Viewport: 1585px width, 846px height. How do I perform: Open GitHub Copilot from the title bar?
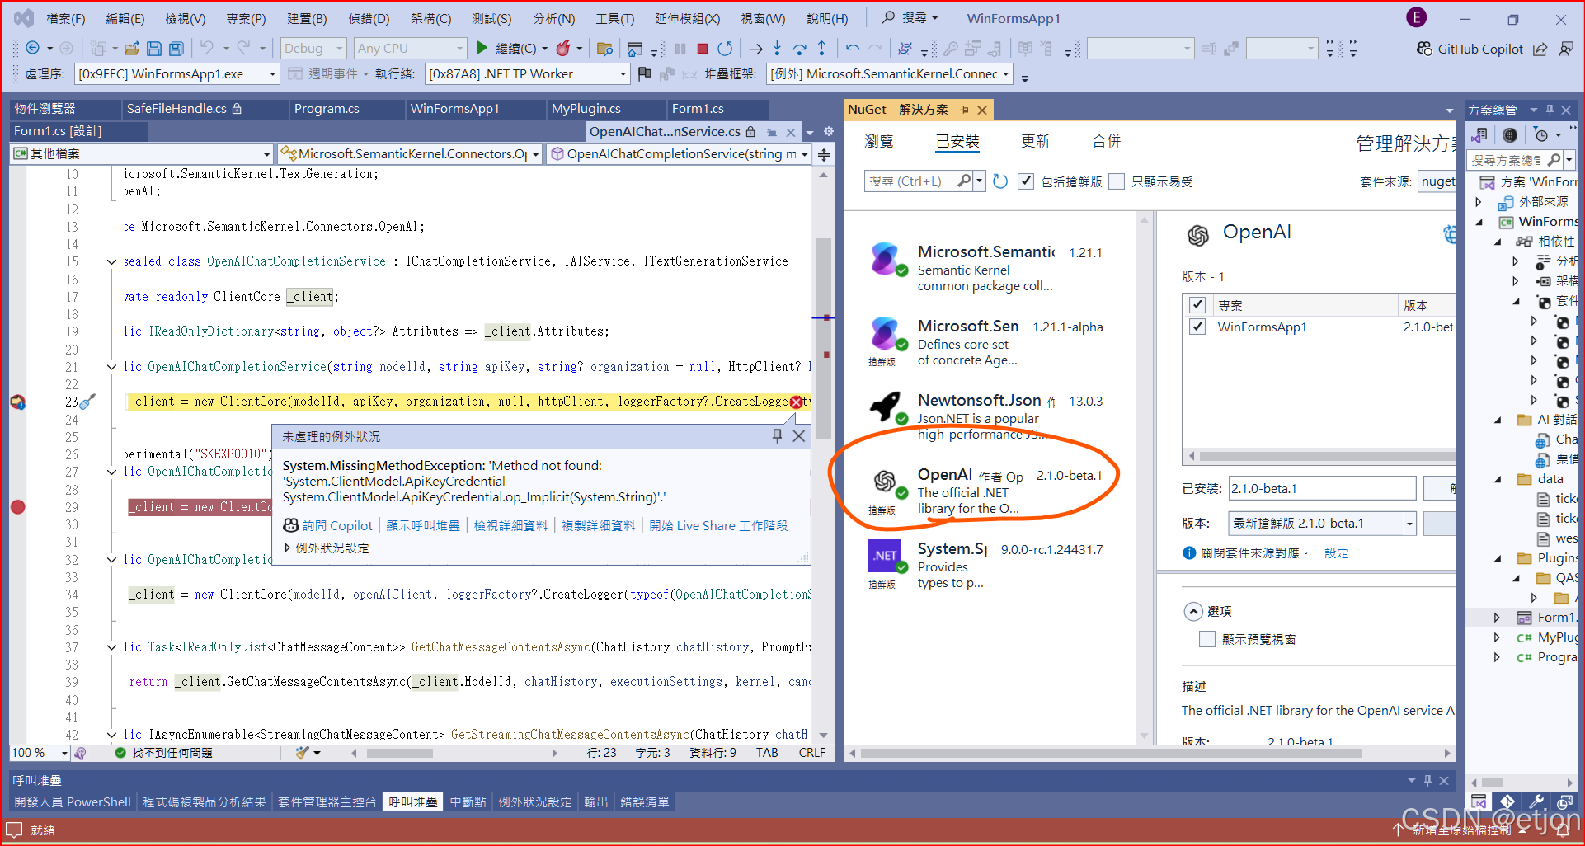coord(1470,49)
